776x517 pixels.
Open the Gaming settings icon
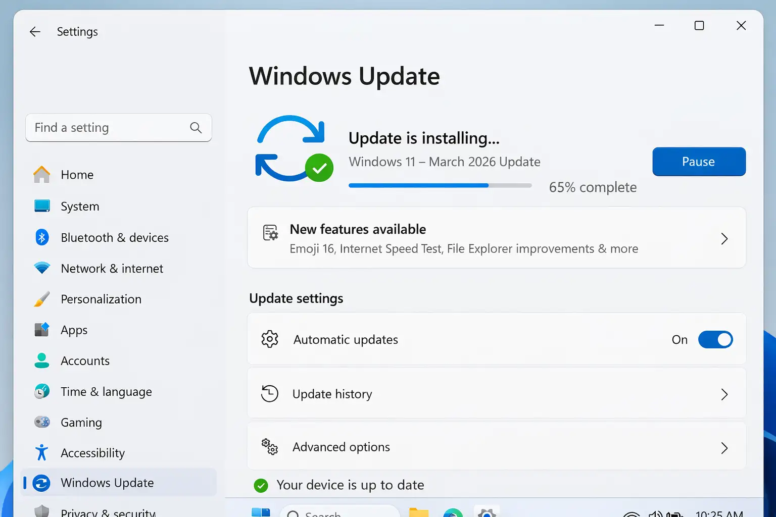(42, 422)
